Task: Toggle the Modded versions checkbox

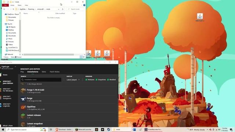Action: click(x=108, y=80)
